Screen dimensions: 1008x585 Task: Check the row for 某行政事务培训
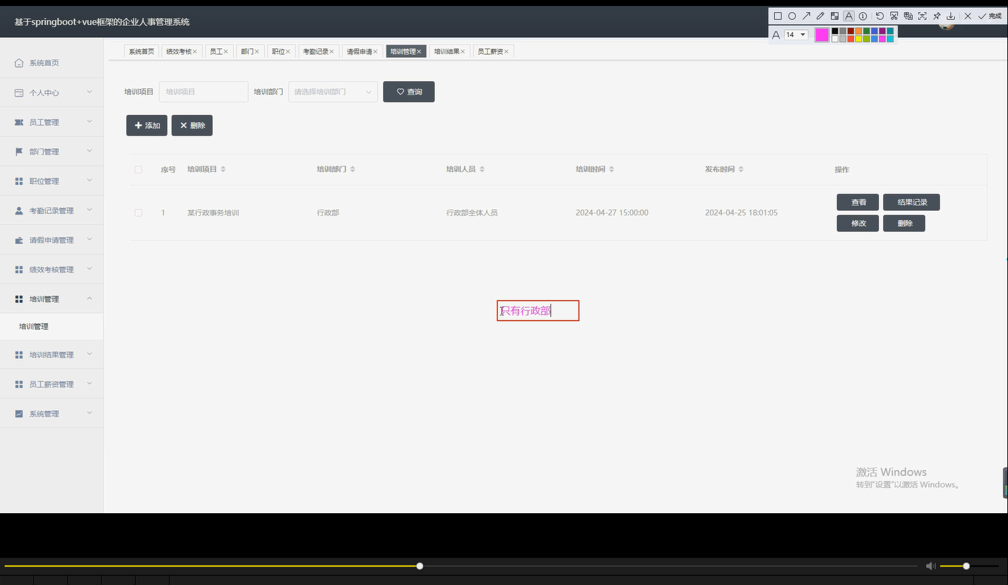tap(138, 213)
